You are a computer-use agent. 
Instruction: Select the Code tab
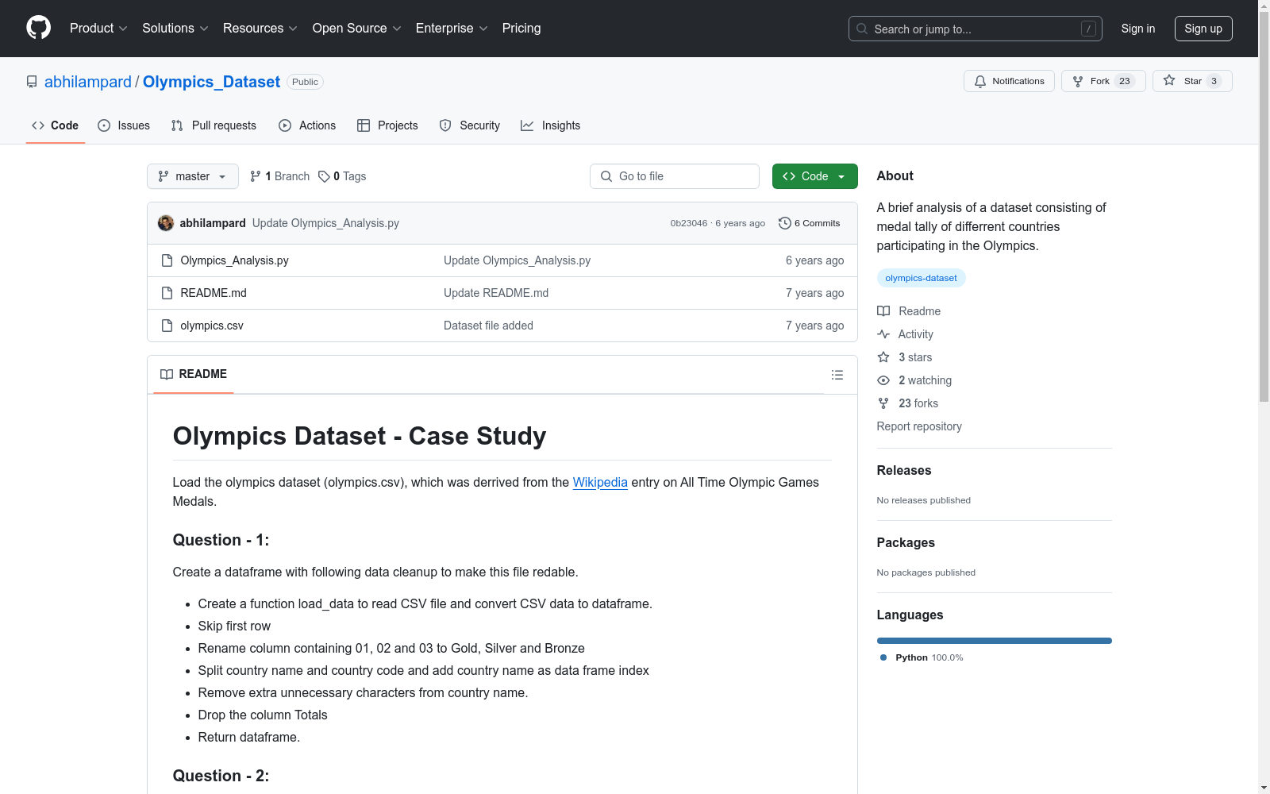[x=56, y=125]
